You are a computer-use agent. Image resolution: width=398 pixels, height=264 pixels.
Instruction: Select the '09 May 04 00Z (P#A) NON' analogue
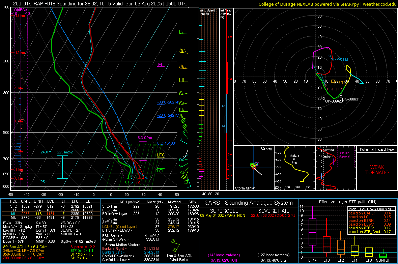223,215
